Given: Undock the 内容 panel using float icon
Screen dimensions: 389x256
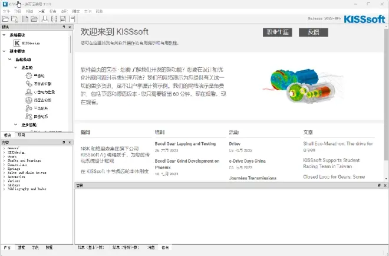Looking at the screenshot, I should click(63, 143).
